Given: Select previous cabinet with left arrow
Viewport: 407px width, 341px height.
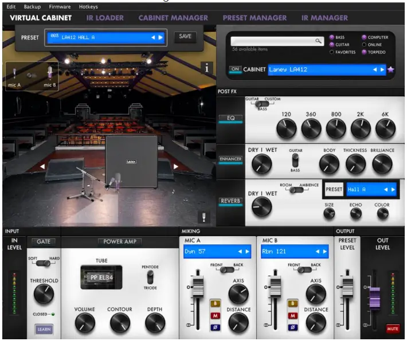Looking at the screenshot, I should click(375, 69).
